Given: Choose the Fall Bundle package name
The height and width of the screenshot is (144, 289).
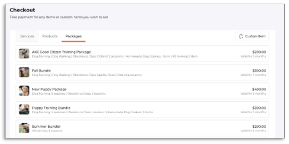Looking at the screenshot, I should click(x=41, y=70).
